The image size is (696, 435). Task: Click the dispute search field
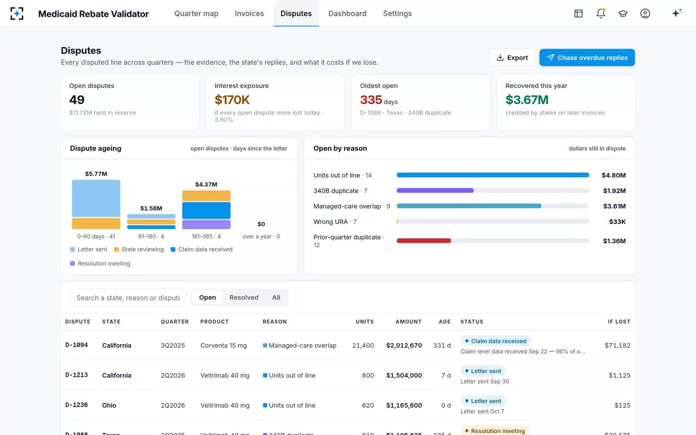[128, 298]
